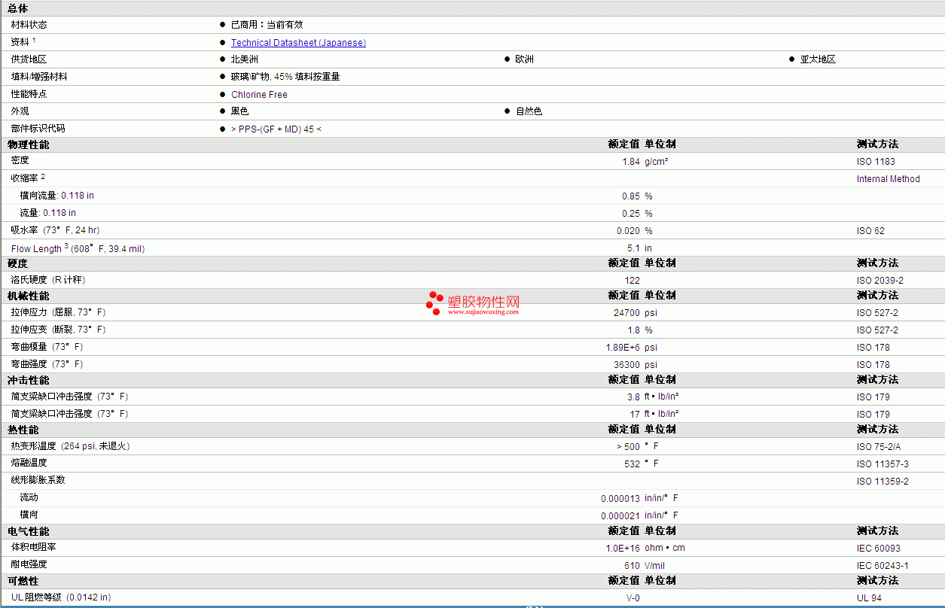Select the ISO 2039-2 test method
The height and width of the screenshot is (608, 945).
(x=880, y=281)
